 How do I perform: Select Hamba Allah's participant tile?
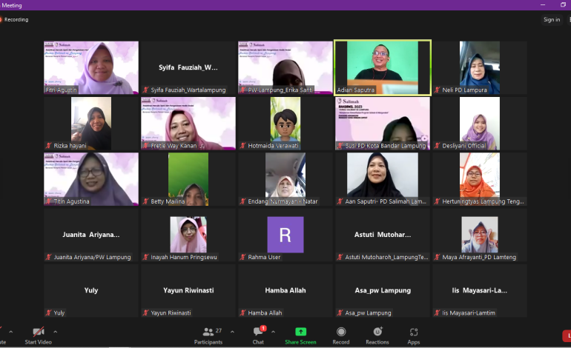[285, 290]
